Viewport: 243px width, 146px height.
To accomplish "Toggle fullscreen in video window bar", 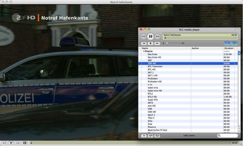I will pyautogui.click(x=25, y=143).
